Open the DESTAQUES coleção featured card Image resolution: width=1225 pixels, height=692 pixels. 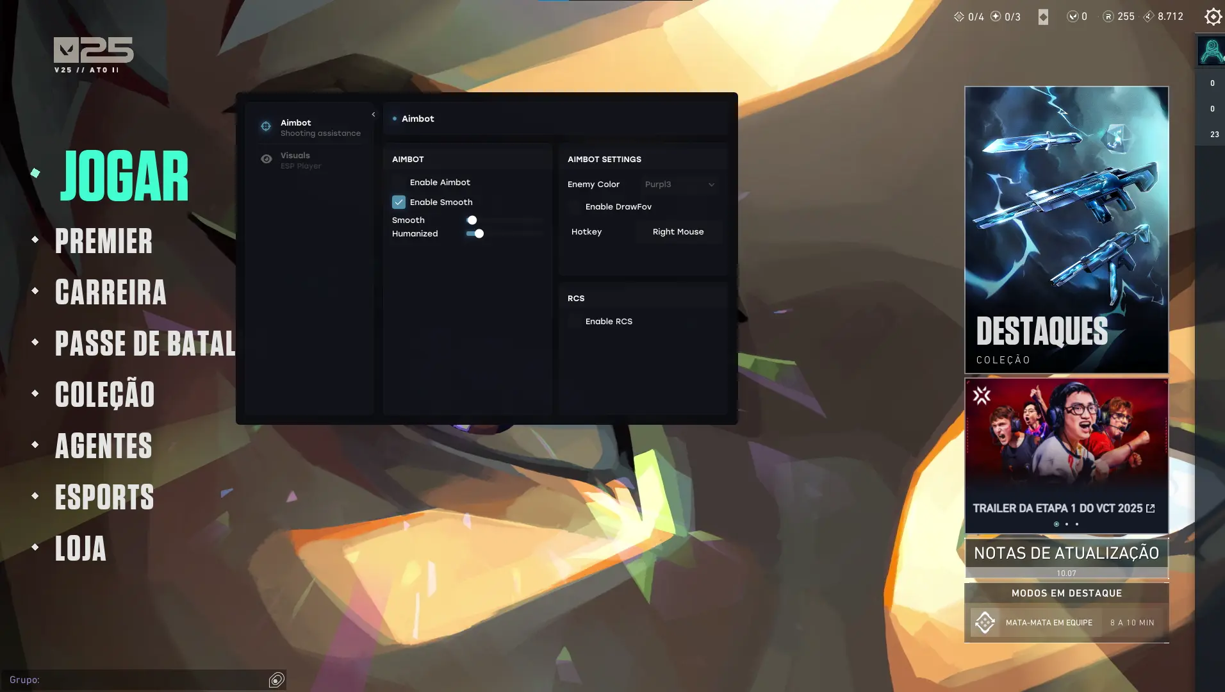pyautogui.click(x=1067, y=230)
